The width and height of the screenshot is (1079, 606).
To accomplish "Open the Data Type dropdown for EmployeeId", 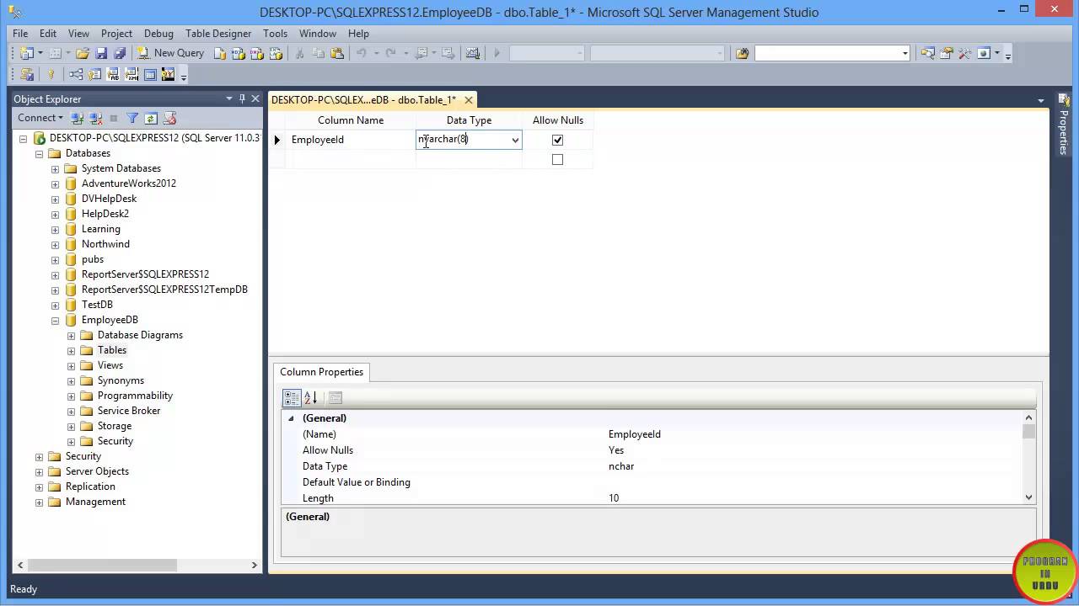I will click(515, 140).
